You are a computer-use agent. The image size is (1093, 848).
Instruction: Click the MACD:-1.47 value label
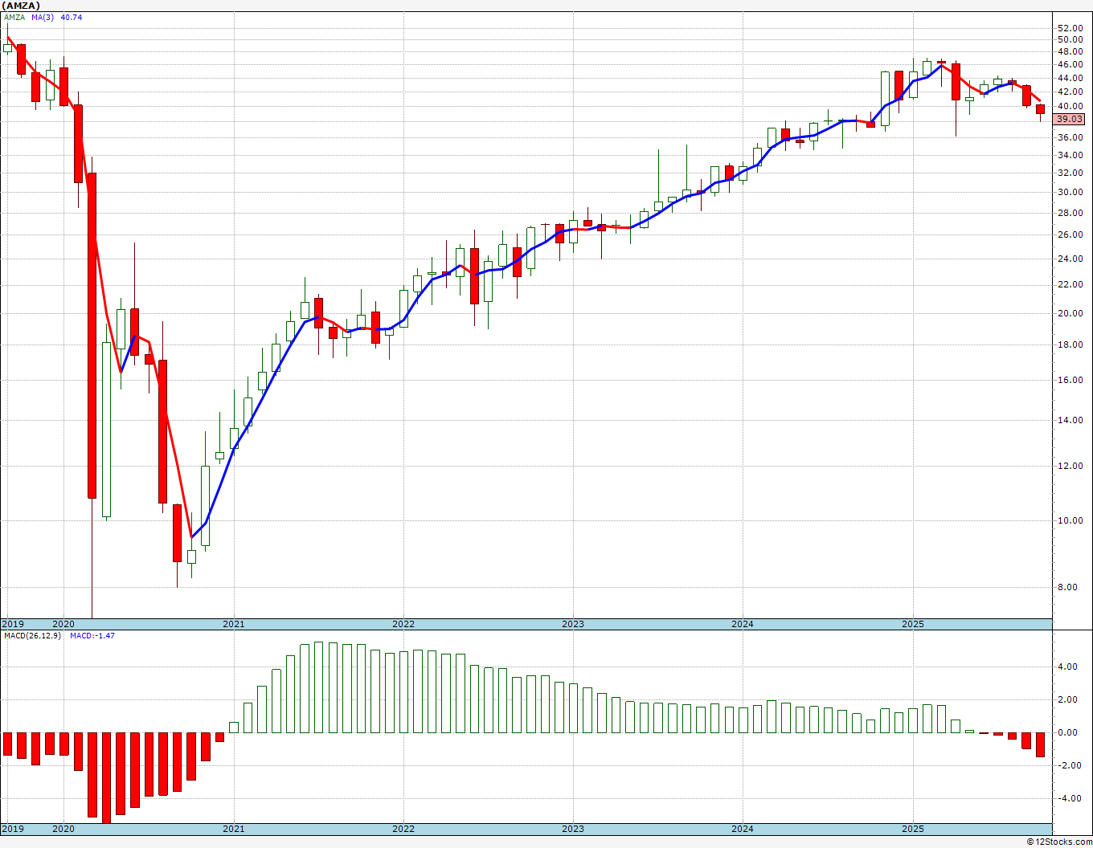point(92,635)
